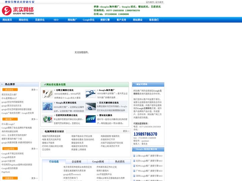242x181 pixels.
Task: Open 什么是Google? article
Action: [x=8, y=124]
